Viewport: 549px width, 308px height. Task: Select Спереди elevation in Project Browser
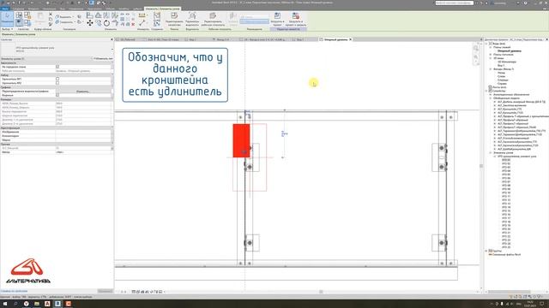coord(502,80)
